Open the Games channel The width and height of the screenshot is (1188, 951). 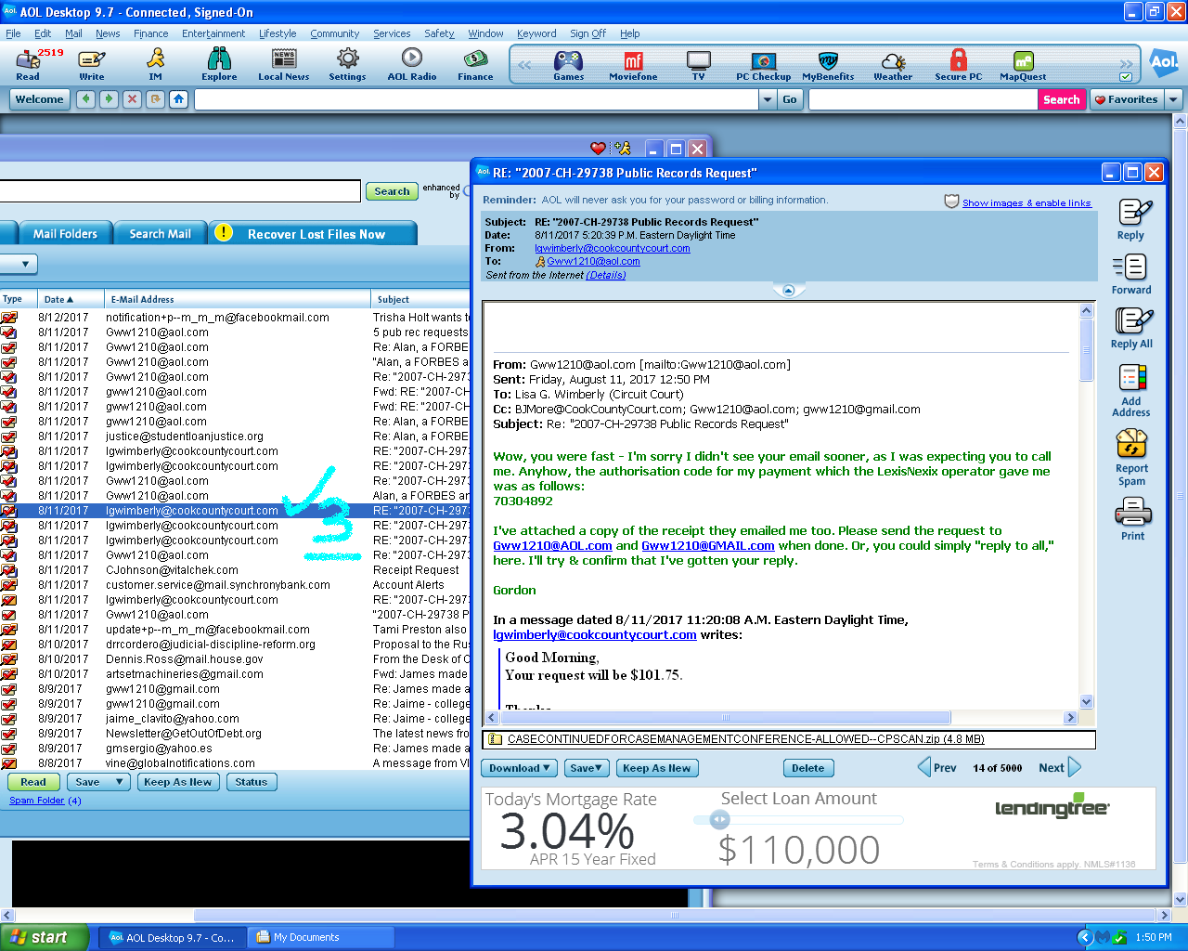568,63
